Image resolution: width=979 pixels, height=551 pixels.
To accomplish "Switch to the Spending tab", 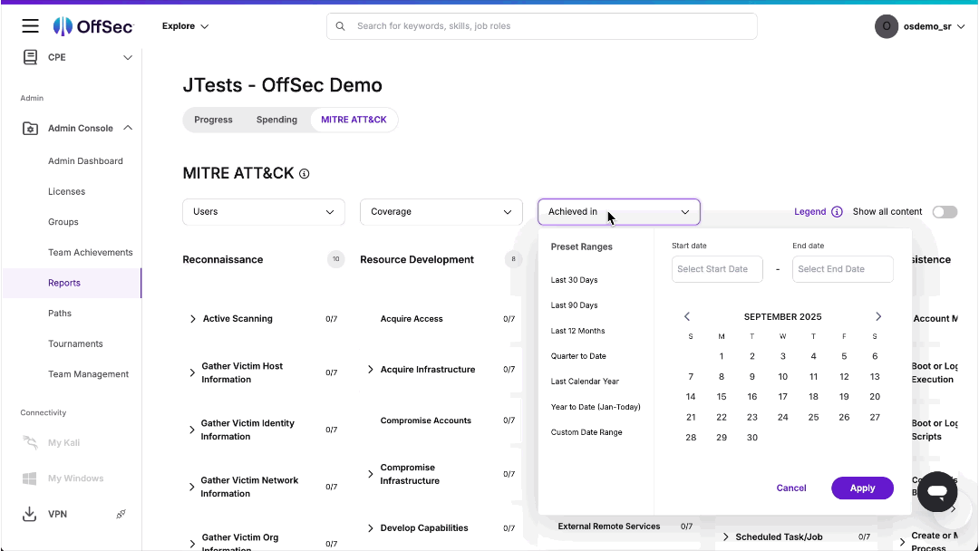I will (276, 119).
